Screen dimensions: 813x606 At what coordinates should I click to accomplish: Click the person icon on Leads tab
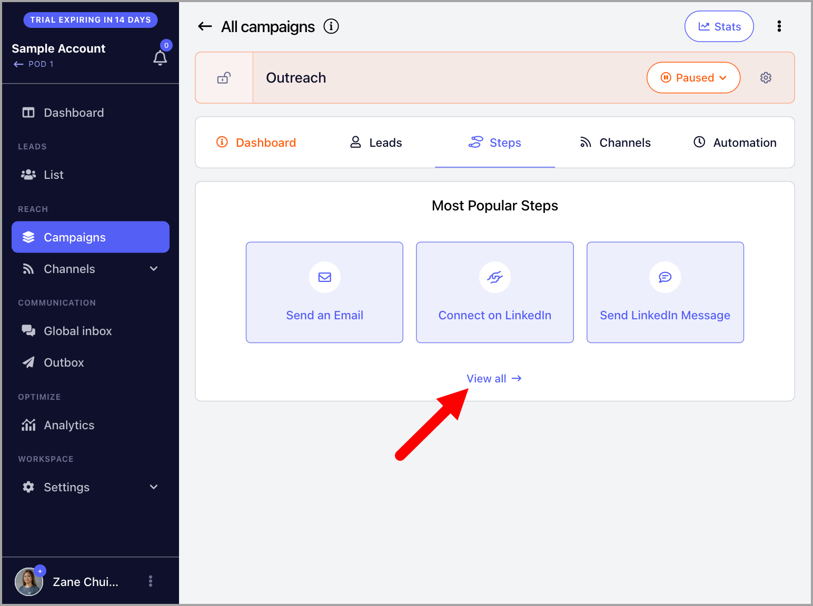[356, 142]
